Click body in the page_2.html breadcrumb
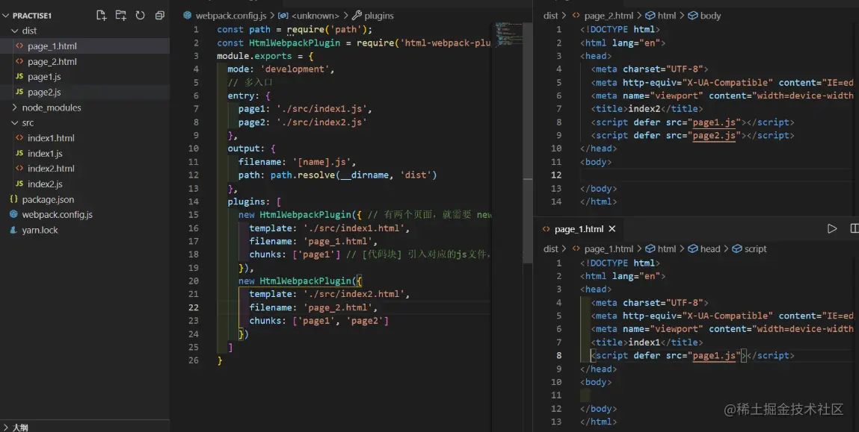 coord(710,16)
